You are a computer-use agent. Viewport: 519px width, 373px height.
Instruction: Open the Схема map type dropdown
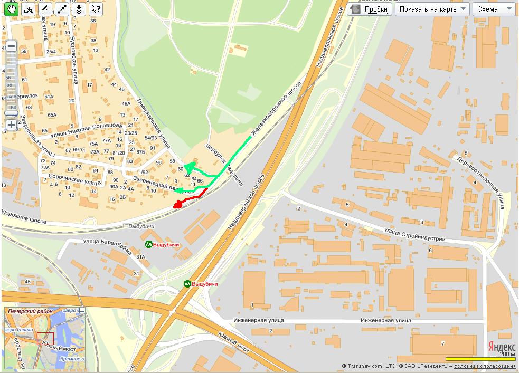[494, 9]
